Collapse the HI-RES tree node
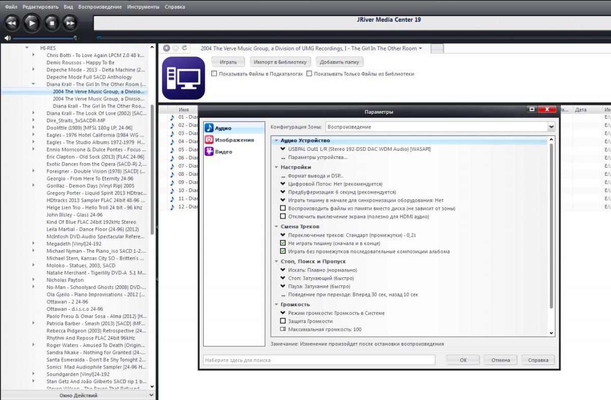The width and height of the screenshot is (611, 400). [x=27, y=48]
